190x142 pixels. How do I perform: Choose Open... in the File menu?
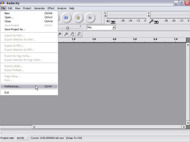[29, 17]
